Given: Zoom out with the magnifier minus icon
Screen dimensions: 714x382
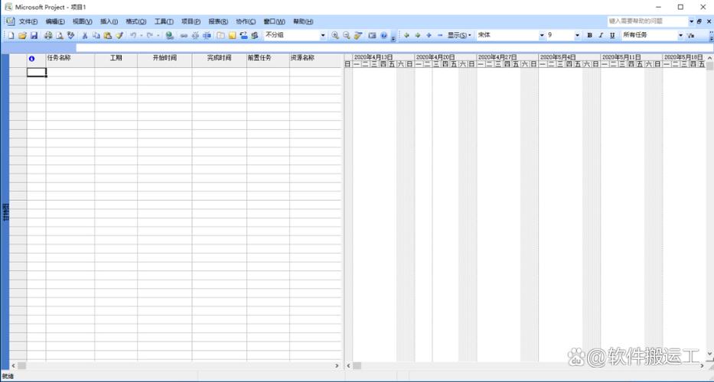Looking at the screenshot, I should [347, 35].
